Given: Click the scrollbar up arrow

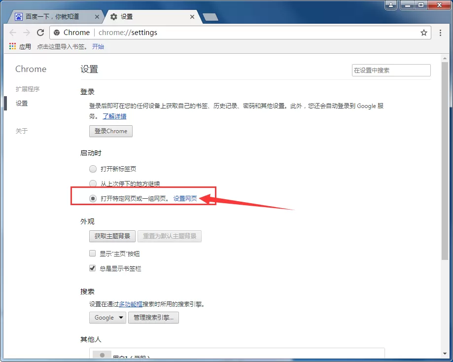Looking at the screenshot, I should [x=445, y=58].
